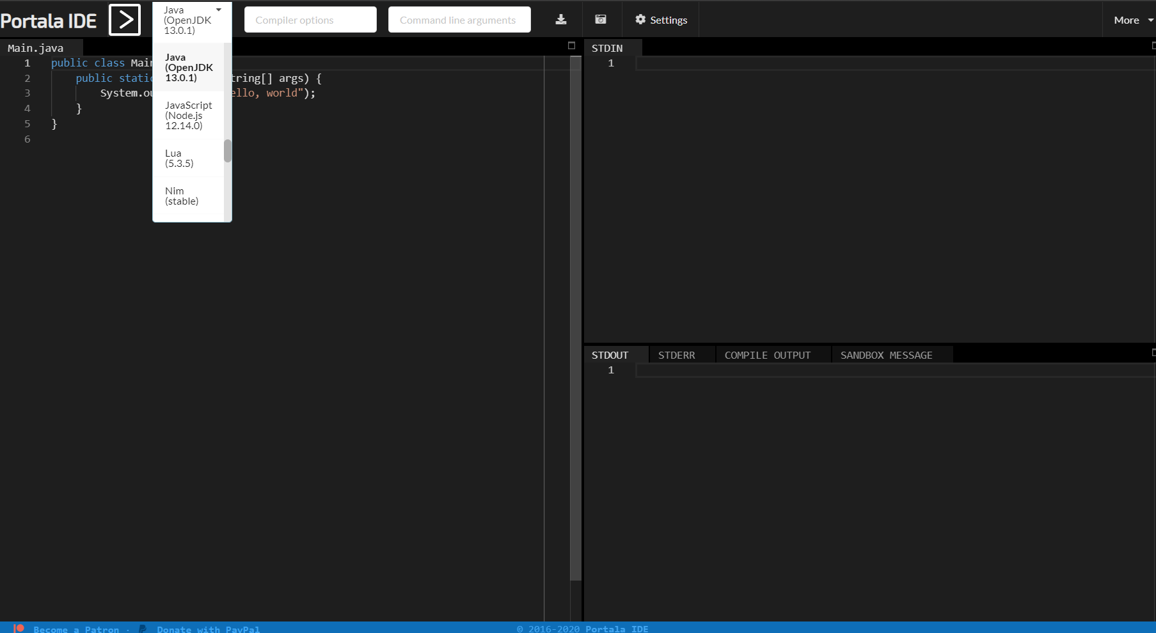
Task: Collapse the Java language dropdown selector
Action: click(x=192, y=20)
